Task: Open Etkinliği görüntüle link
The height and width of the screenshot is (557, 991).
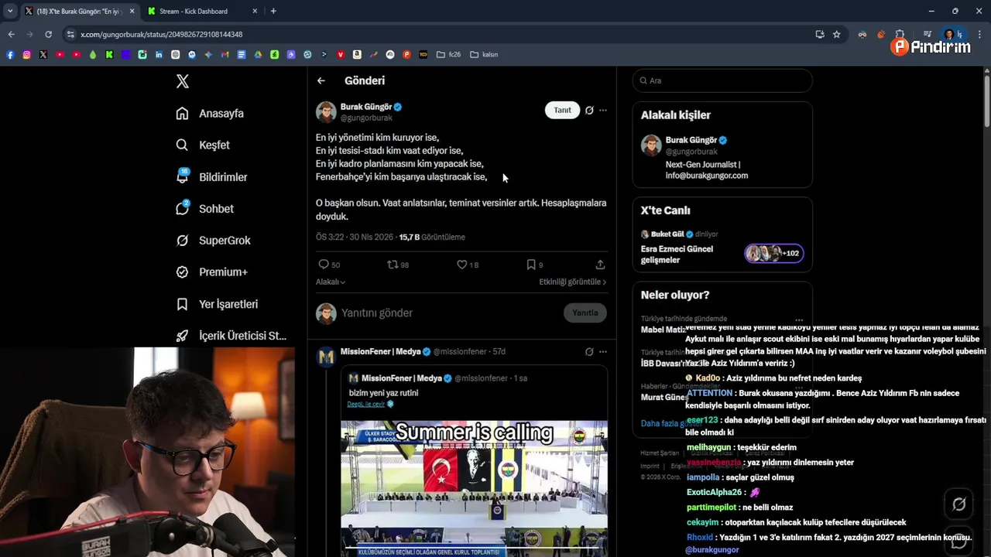Action: click(x=573, y=282)
